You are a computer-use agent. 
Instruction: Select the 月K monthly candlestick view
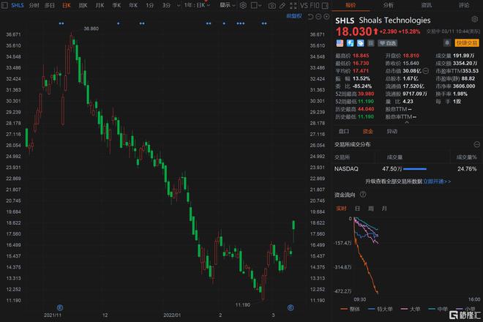pyautogui.click(x=100, y=5)
